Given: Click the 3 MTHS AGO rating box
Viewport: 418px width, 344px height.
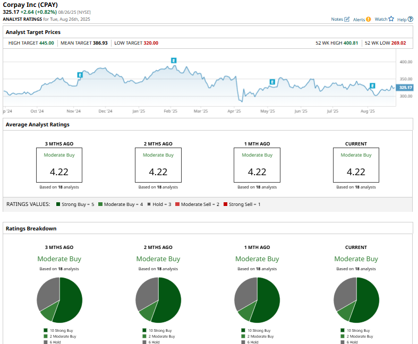Looking at the screenshot, I should click(x=59, y=165).
